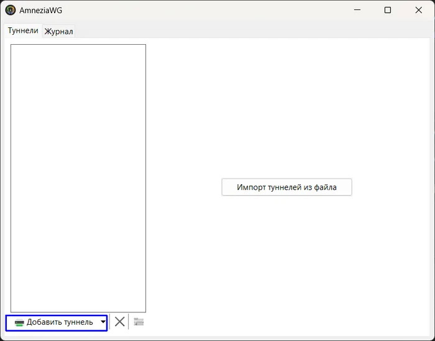Minimize the AmneziaWG window

357,10
